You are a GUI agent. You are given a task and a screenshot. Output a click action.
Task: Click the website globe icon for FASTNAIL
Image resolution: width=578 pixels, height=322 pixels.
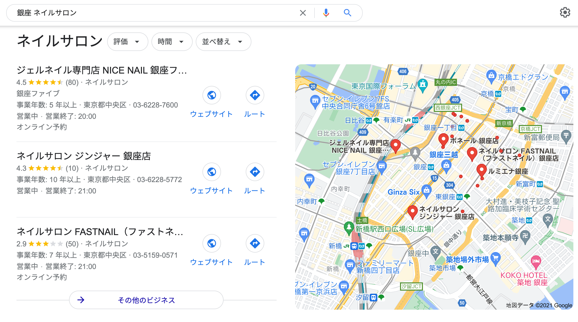(212, 243)
